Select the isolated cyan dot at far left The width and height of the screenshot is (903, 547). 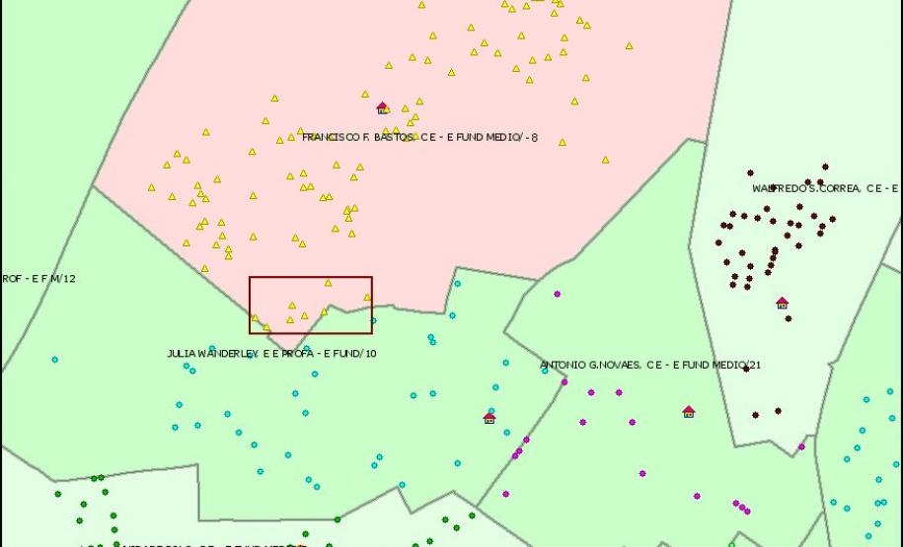54,360
